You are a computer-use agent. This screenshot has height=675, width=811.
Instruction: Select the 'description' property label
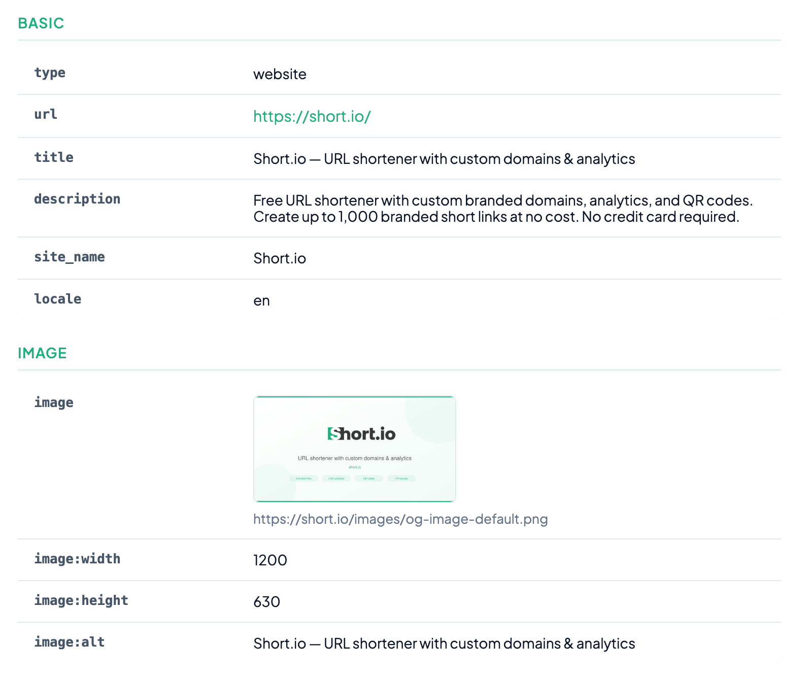tap(77, 199)
